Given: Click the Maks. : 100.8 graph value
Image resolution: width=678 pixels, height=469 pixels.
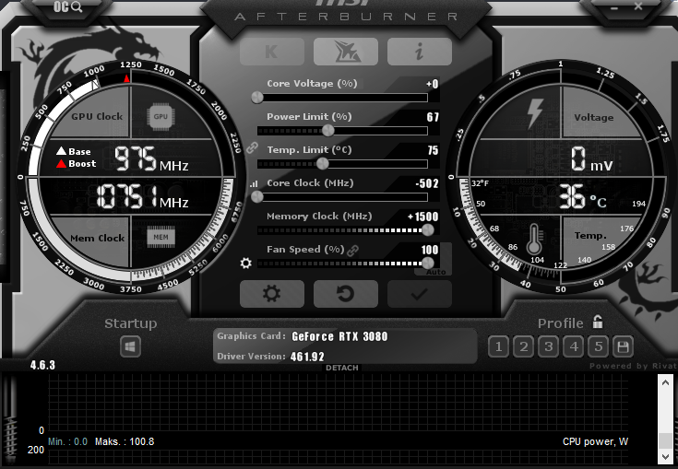Looking at the screenshot, I should coord(125,441).
